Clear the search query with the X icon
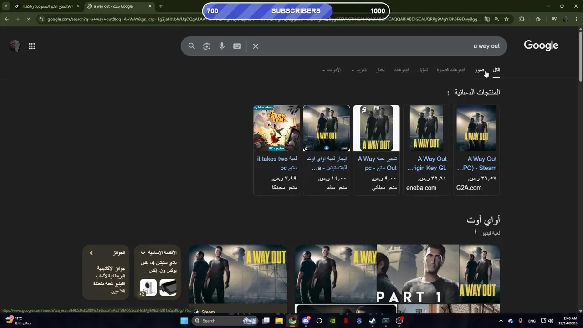 point(256,46)
